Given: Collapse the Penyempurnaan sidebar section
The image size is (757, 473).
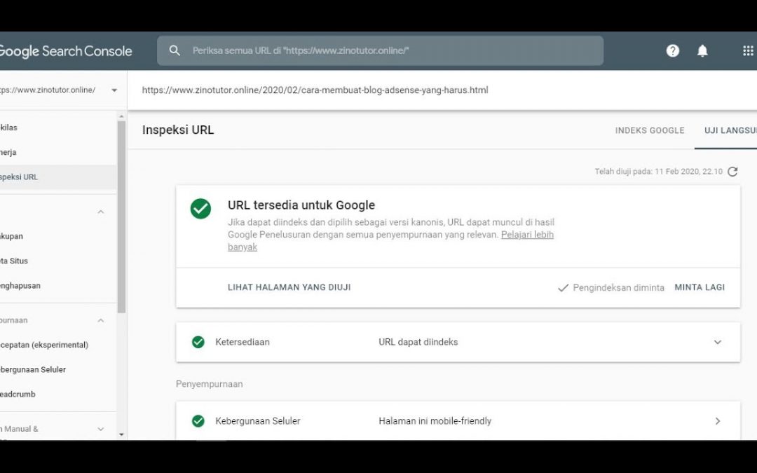Looking at the screenshot, I should [101, 320].
